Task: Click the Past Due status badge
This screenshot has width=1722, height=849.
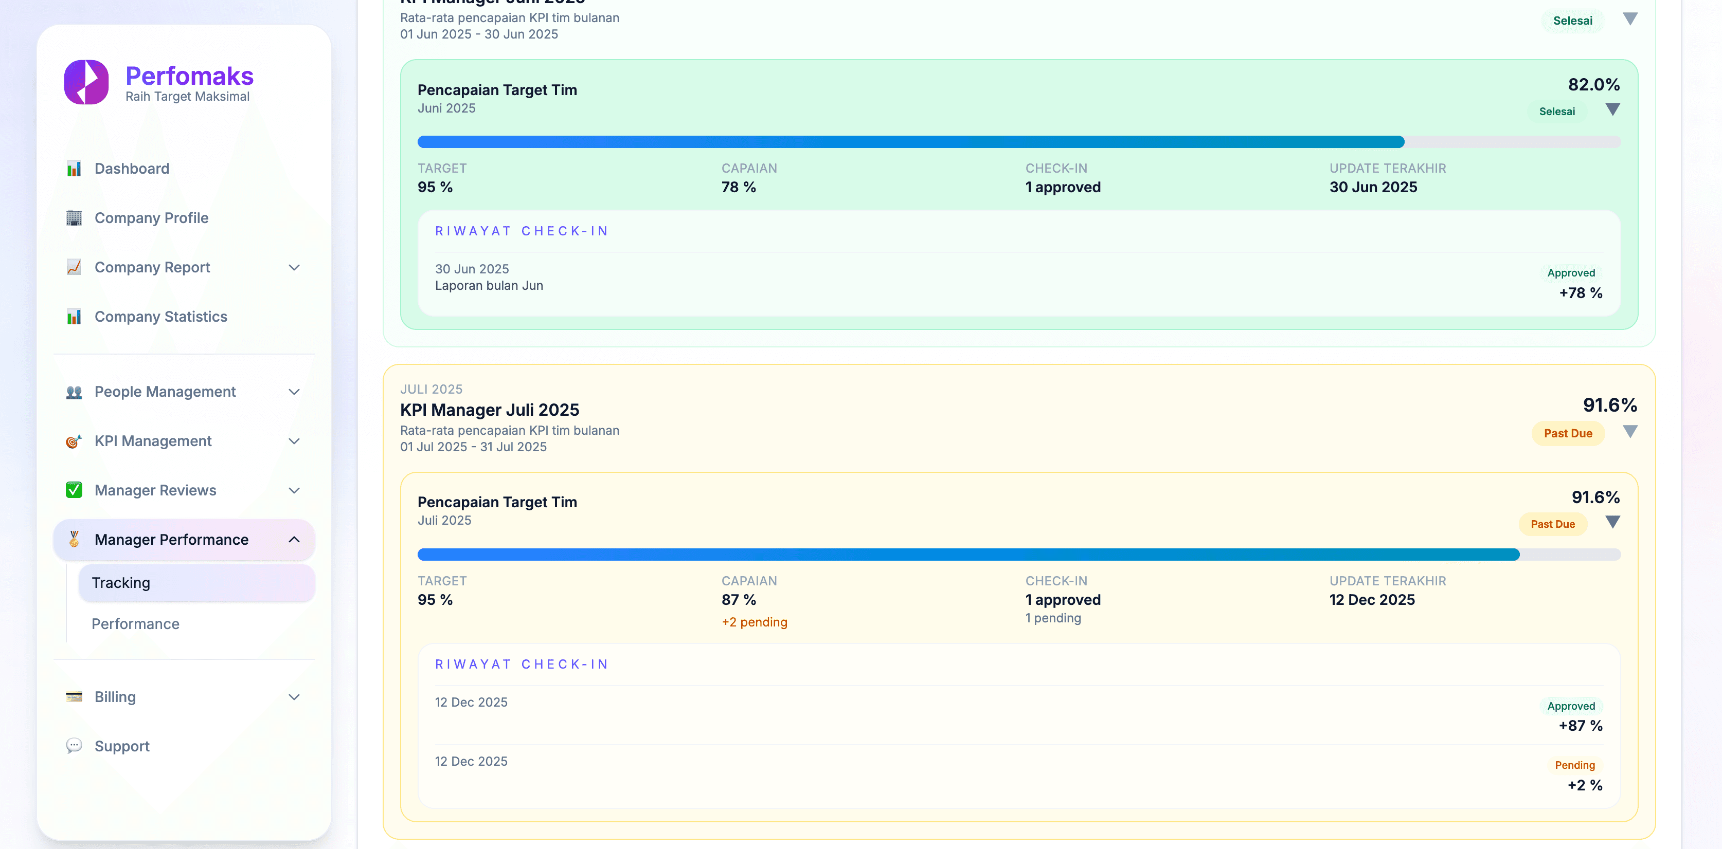Action: (1568, 433)
